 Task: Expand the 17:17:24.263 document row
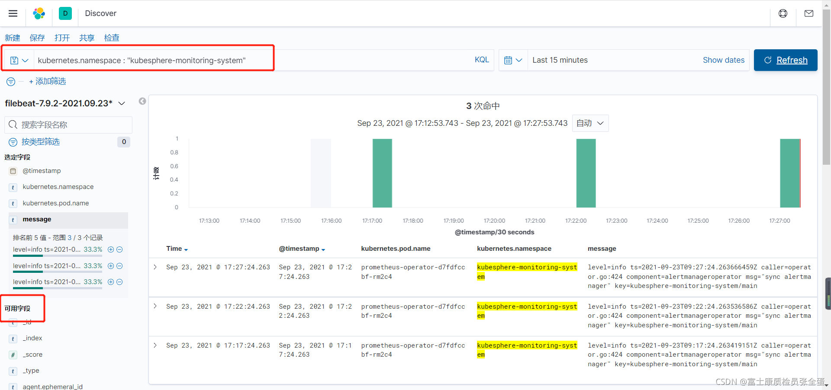(x=155, y=345)
